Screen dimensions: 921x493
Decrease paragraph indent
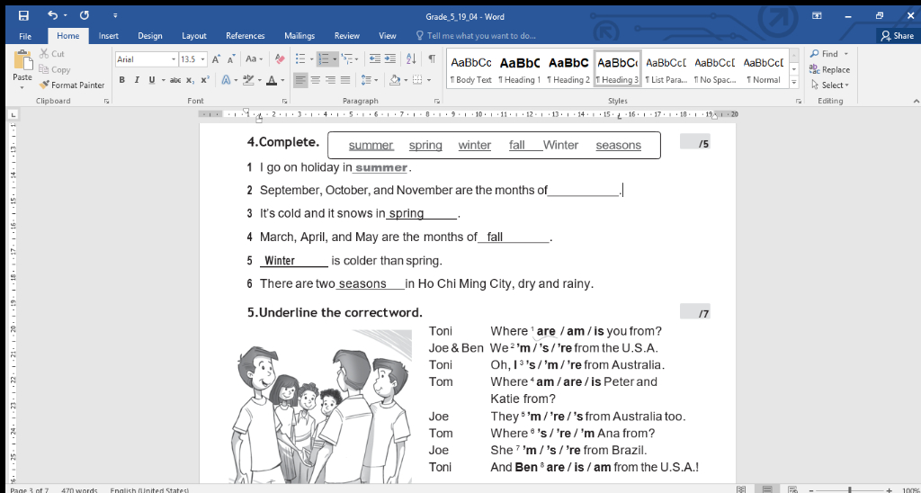[375, 59]
